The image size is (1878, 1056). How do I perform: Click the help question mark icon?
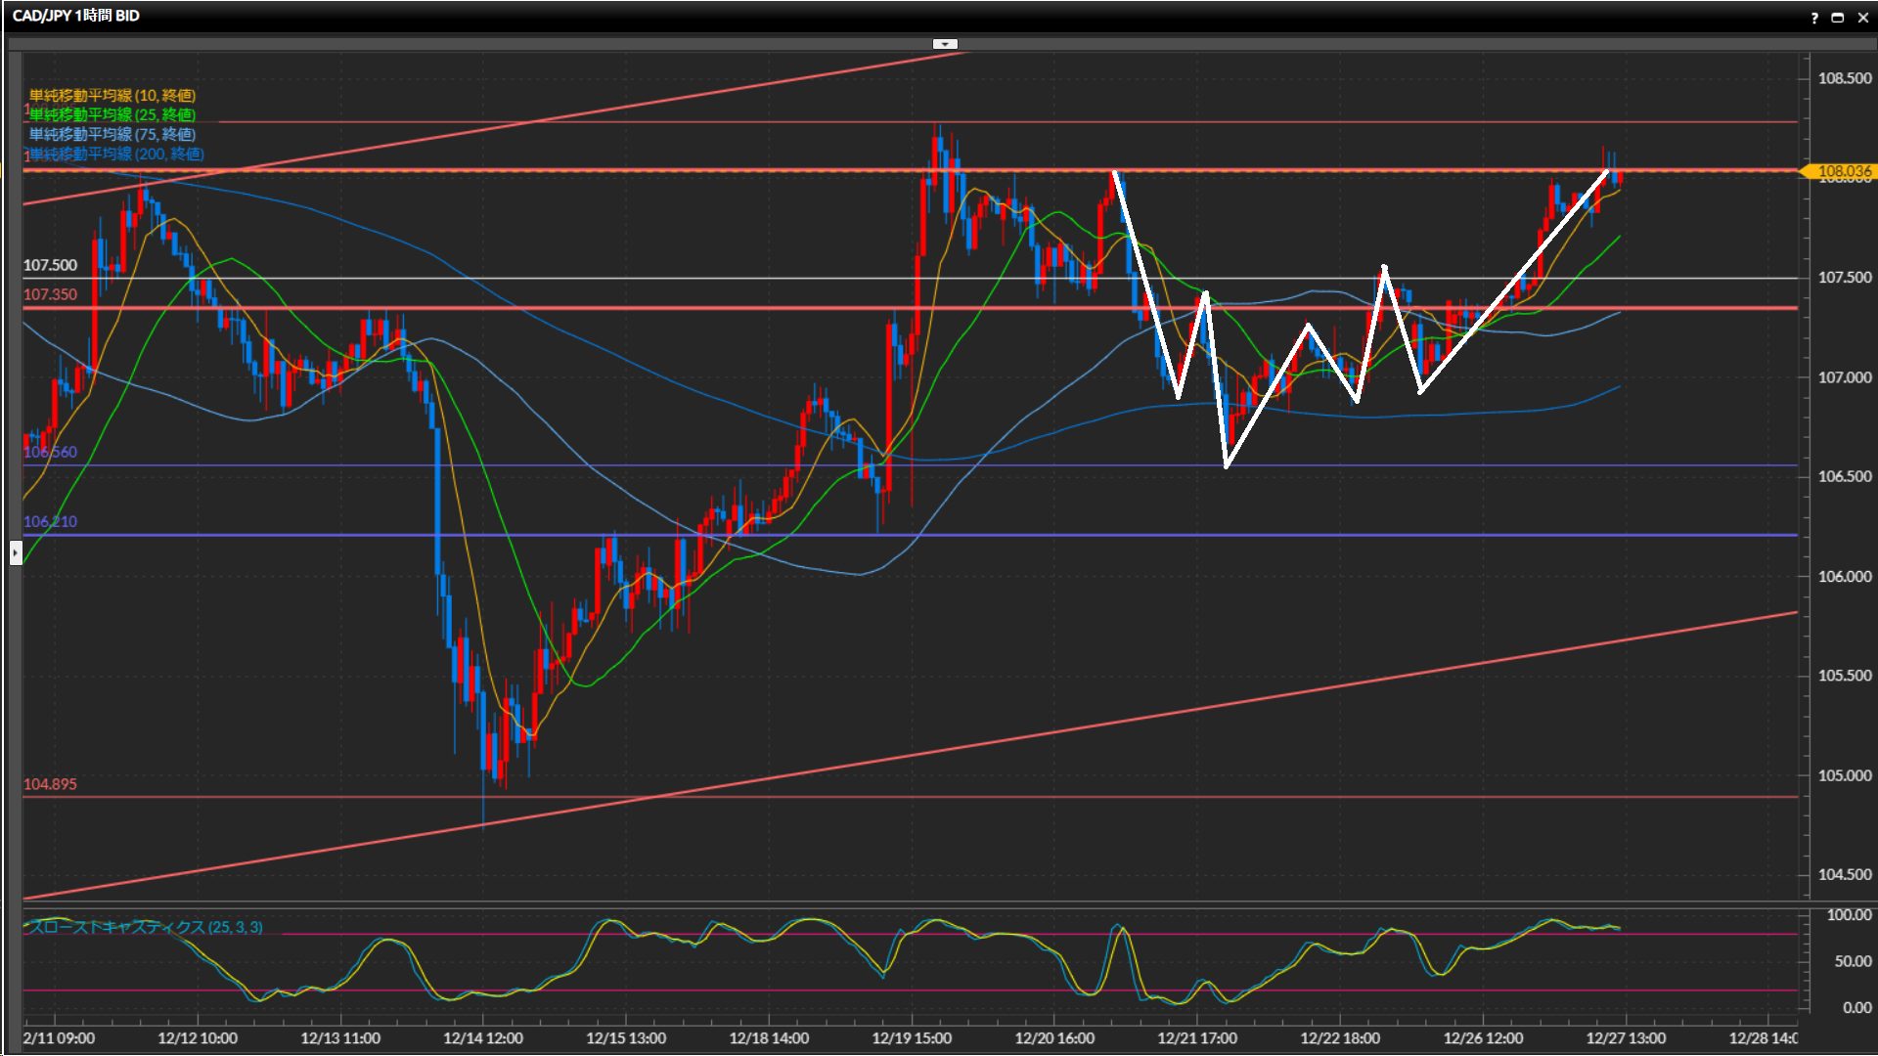(x=1814, y=17)
